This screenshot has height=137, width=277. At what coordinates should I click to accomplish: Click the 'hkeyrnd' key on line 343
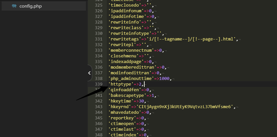pyautogui.click(x=120, y=107)
